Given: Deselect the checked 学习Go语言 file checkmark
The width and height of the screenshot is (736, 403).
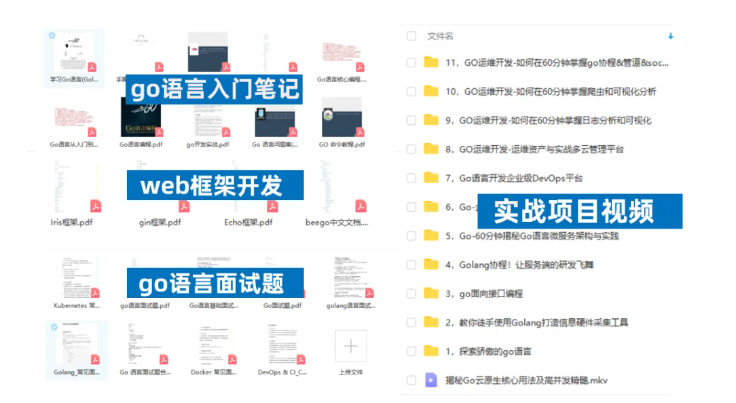Looking at the screenshot, I should tap(52, 35).
